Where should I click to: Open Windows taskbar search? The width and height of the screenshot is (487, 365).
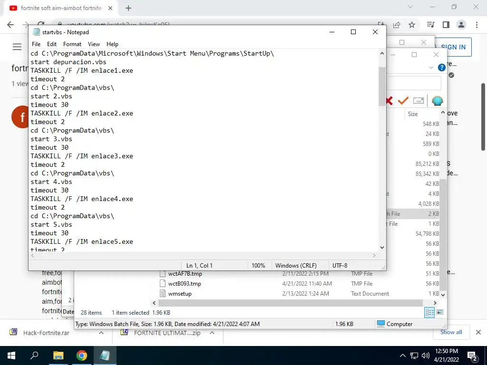[x=34, y=355]
